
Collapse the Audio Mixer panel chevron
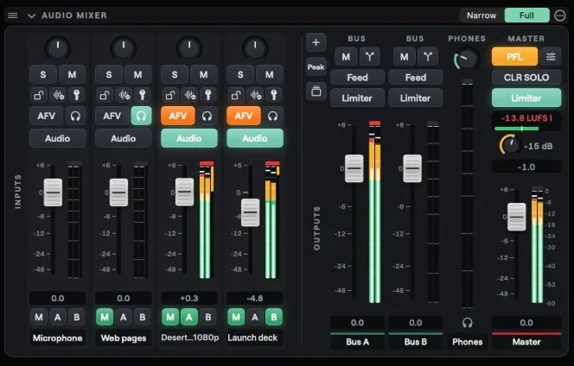click(31, 16)
